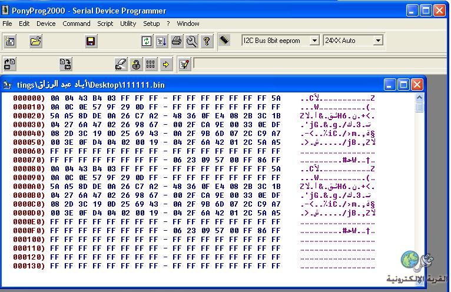Click the address 000070) row label
Viewport: 451px width, 292px height.
click(29, 160)
